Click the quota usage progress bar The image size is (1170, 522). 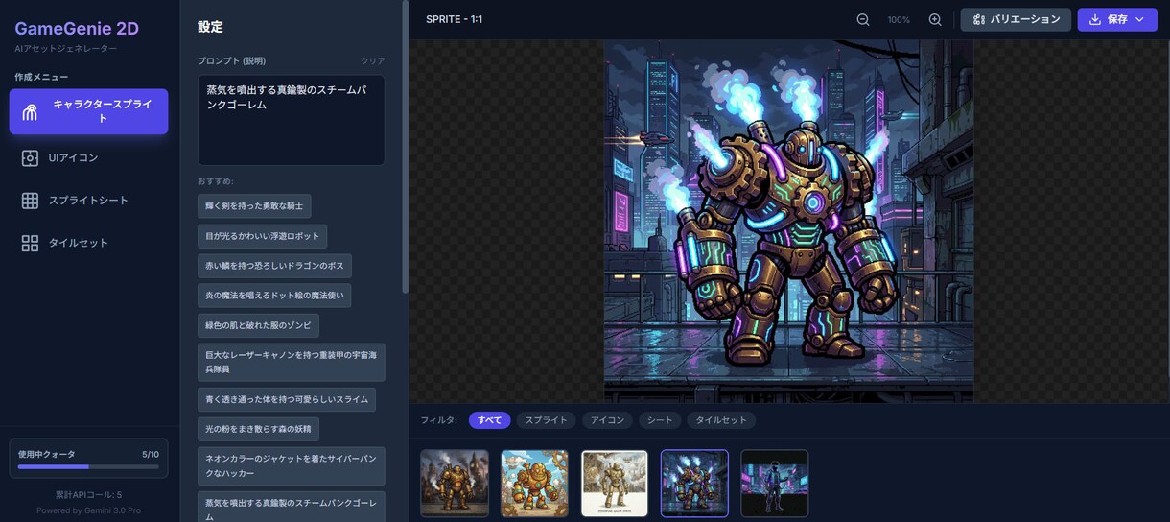coord(88,466)
